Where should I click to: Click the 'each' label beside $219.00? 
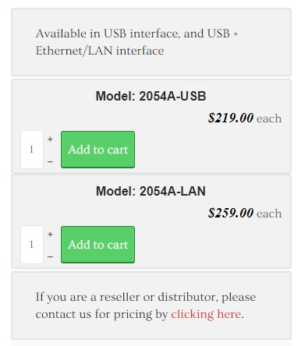click(x=269, y=118)
